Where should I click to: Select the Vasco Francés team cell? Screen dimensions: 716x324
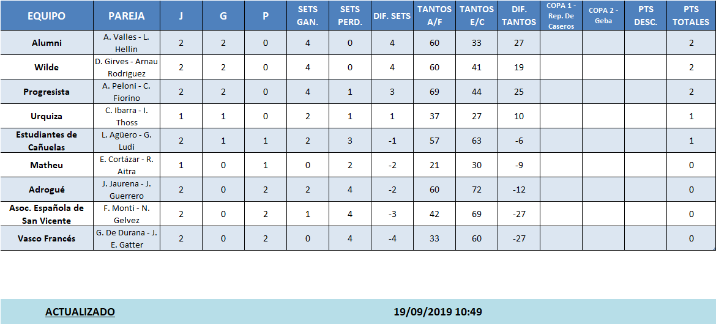coord(47,238)
